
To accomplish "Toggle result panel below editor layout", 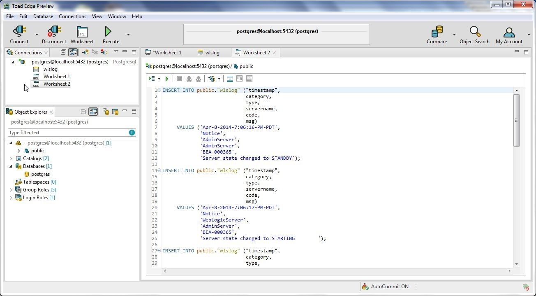I will (230, 79).
